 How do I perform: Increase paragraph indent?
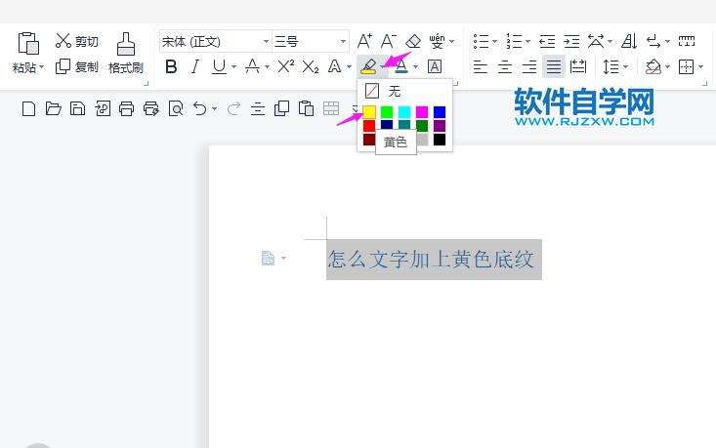(x=571, y=41)
